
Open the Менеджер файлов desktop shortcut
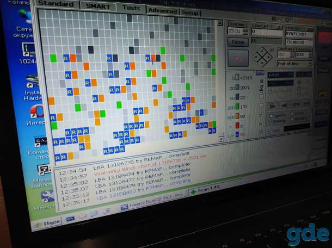click(x=42, y=177)
